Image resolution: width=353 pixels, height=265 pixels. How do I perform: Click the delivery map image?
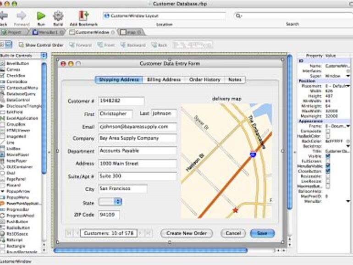(x=226, y=161)
